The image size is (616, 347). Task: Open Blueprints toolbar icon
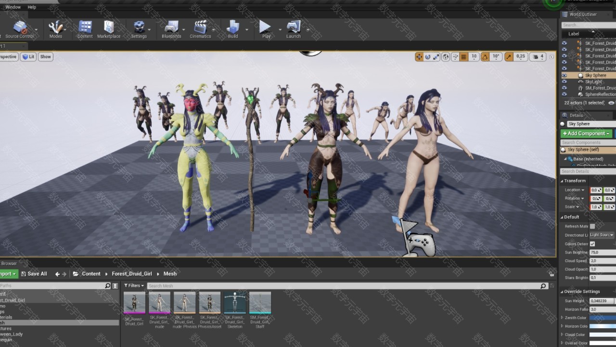tap(171, 29)
